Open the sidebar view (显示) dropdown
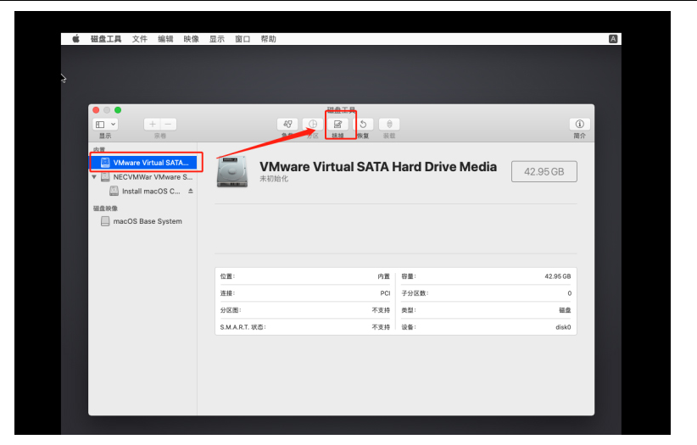This screenshot has width=697, height=445. click(105, 125)
